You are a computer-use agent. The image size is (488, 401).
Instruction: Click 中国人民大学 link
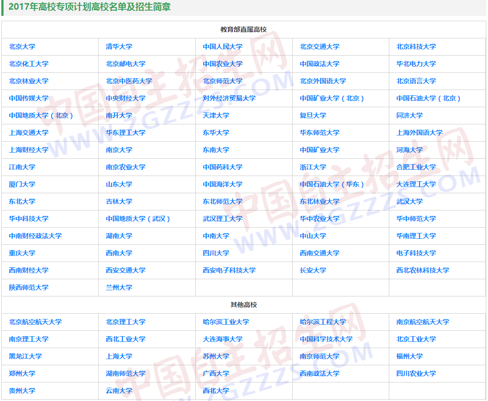pyautogui.click(x=223, y=47)
